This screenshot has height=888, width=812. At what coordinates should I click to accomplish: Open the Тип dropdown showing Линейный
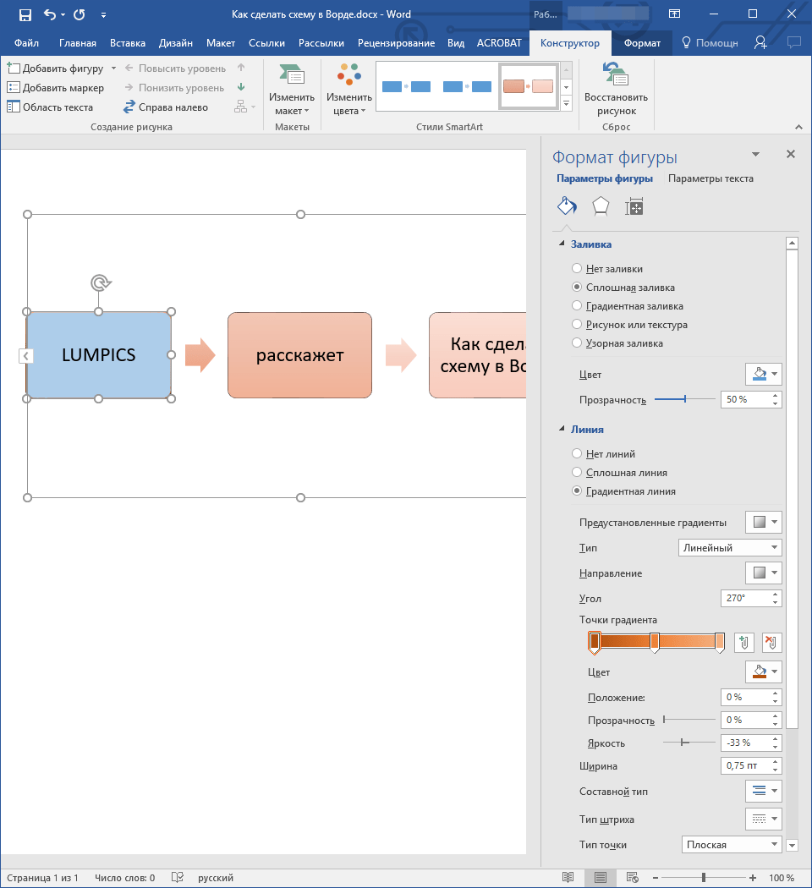tap(730, 548)
